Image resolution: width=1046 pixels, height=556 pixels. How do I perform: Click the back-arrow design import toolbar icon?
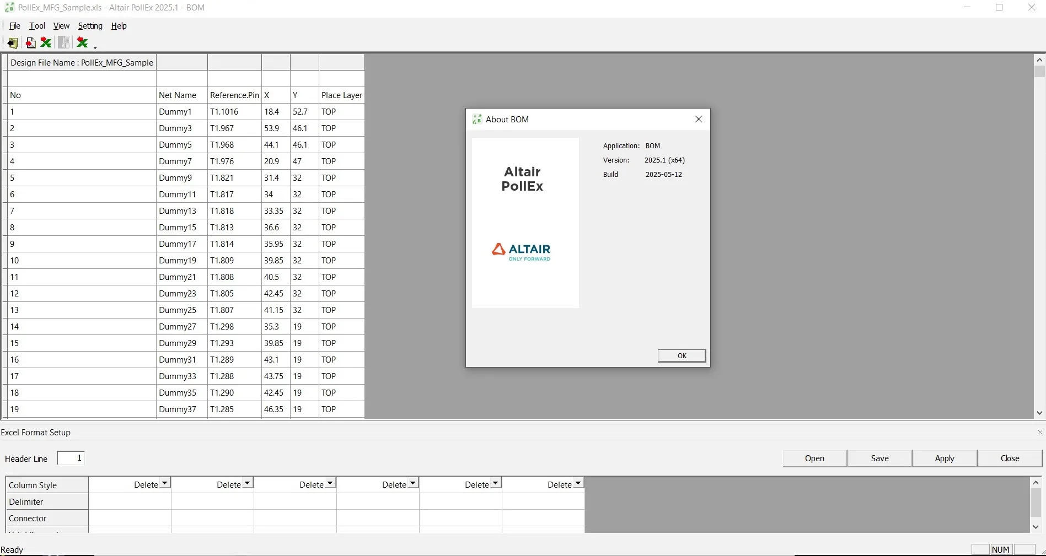click(x=12, y=42)
